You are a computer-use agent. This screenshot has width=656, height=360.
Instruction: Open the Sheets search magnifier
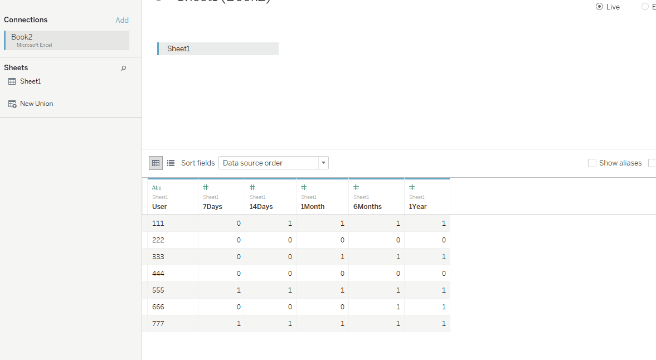(123, 68)
